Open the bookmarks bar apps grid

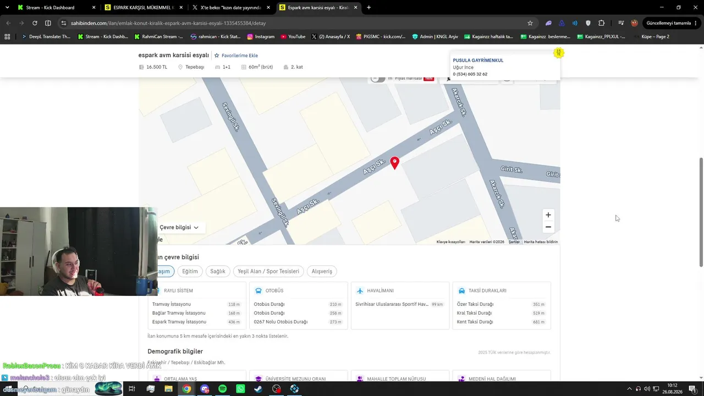pyautogui.click(x=7, y=36)
